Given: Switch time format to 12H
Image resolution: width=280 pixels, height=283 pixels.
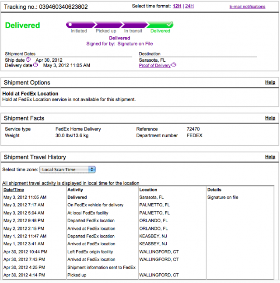Looking at the screenshot, I should tap(177, 6).
